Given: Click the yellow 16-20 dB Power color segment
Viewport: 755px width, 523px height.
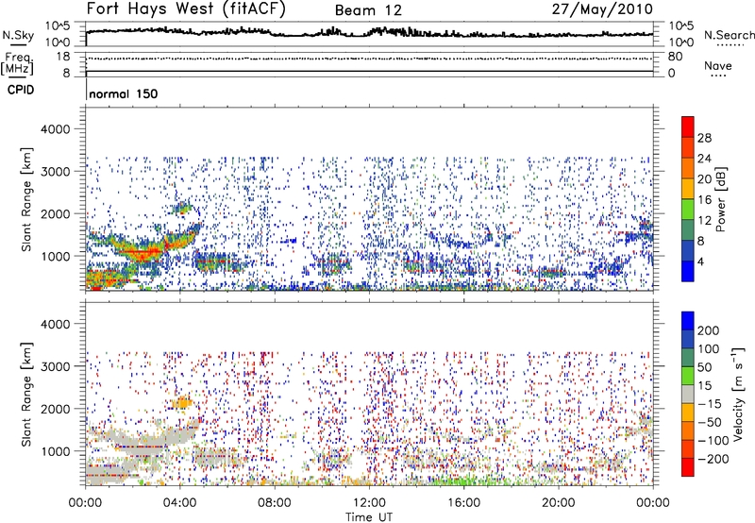Looking at the screenshot, I should (688, 189).
